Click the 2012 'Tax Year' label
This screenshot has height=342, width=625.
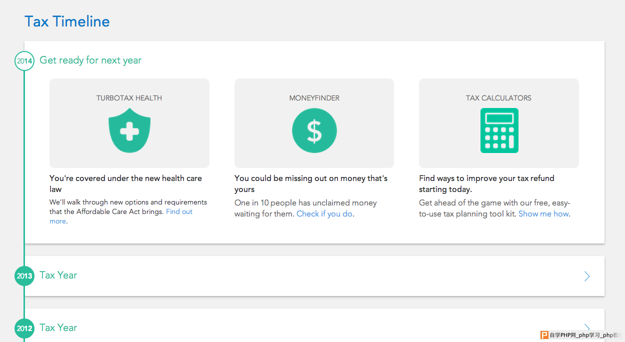point(58,328)
